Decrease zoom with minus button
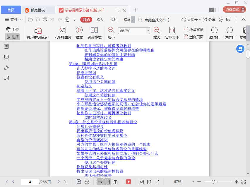 point(199,182)
